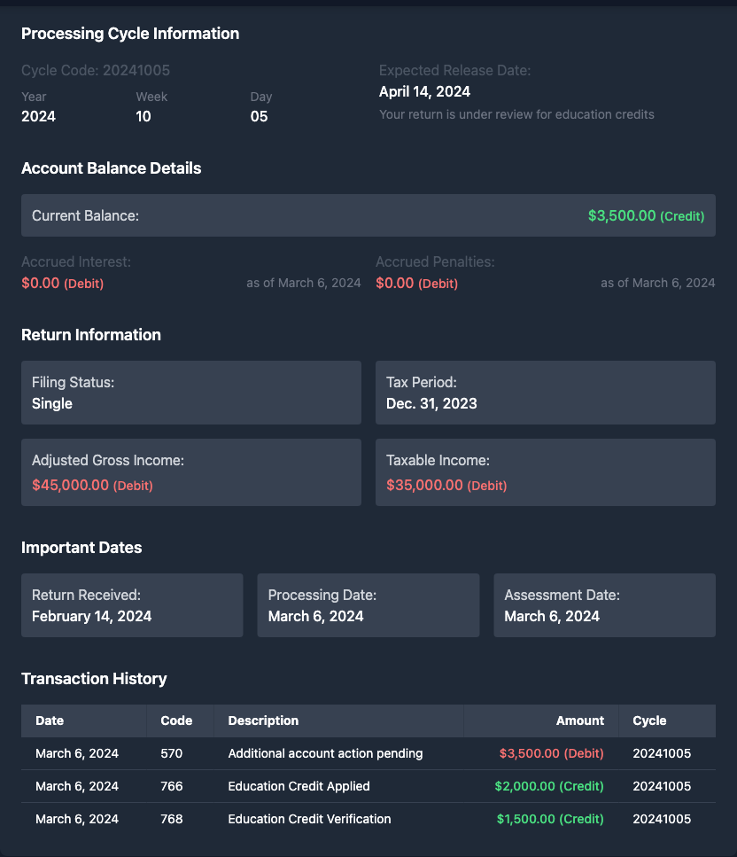Click the Description column header
The width and height of the screenshot is (737, 857).
(263, 721)
